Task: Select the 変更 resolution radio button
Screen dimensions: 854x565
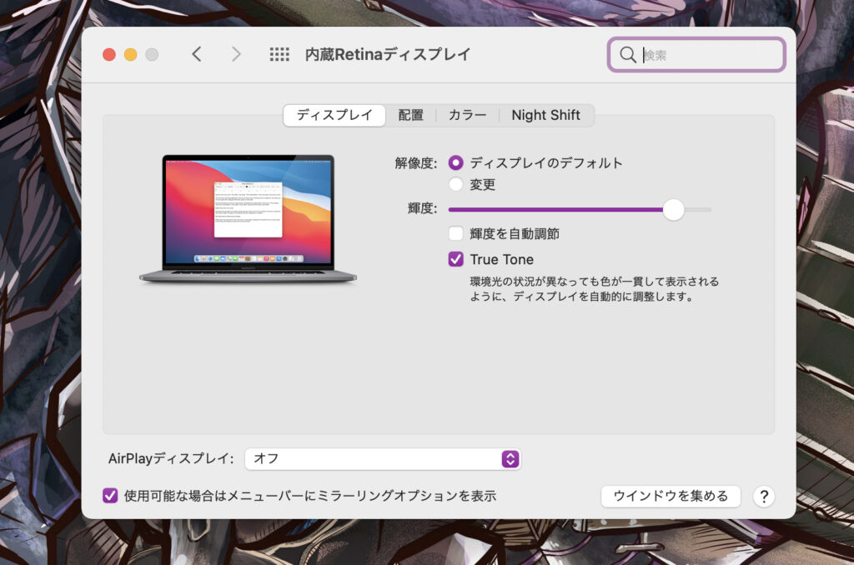Action: coord(456,184)
